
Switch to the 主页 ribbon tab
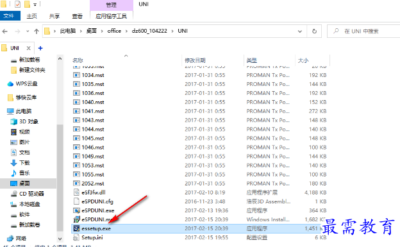32,16
